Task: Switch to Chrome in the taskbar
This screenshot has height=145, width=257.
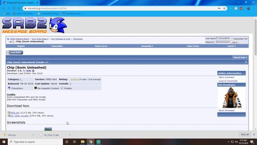Action: click(91, 142)
